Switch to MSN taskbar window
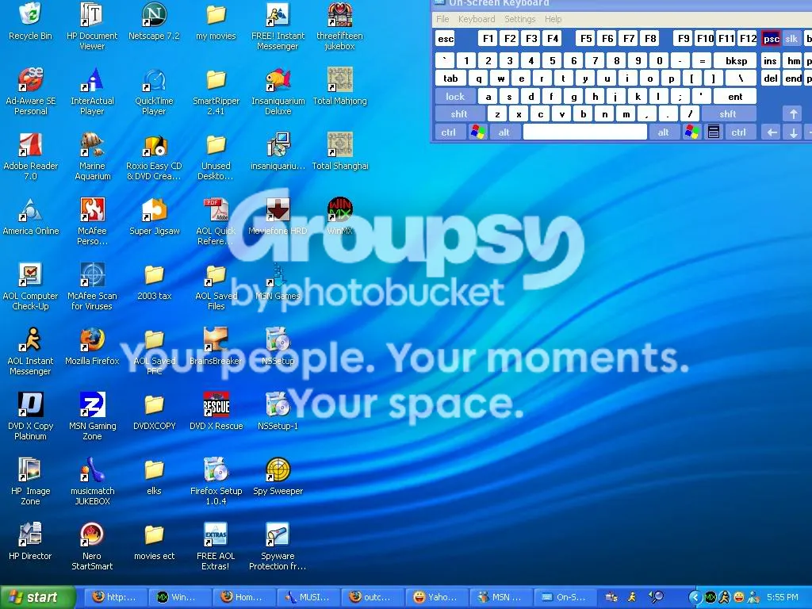812x609 pixels. (x=501, y=597)
